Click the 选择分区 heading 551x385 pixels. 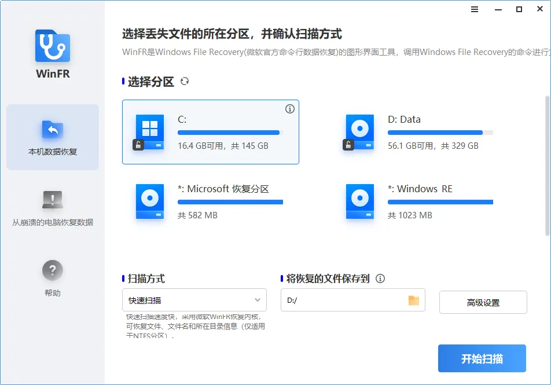point(150,82)
